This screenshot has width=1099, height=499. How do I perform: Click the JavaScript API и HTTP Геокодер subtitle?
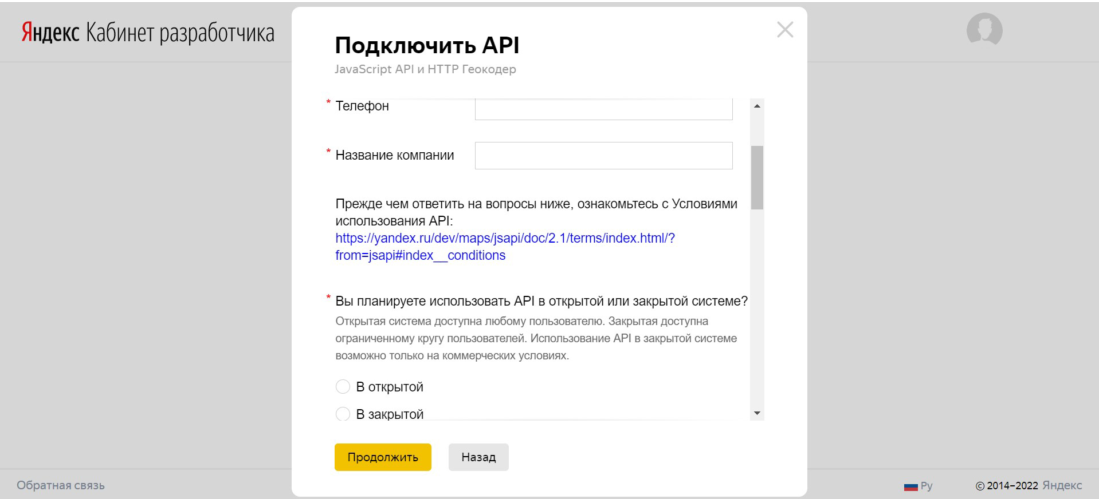425,69
